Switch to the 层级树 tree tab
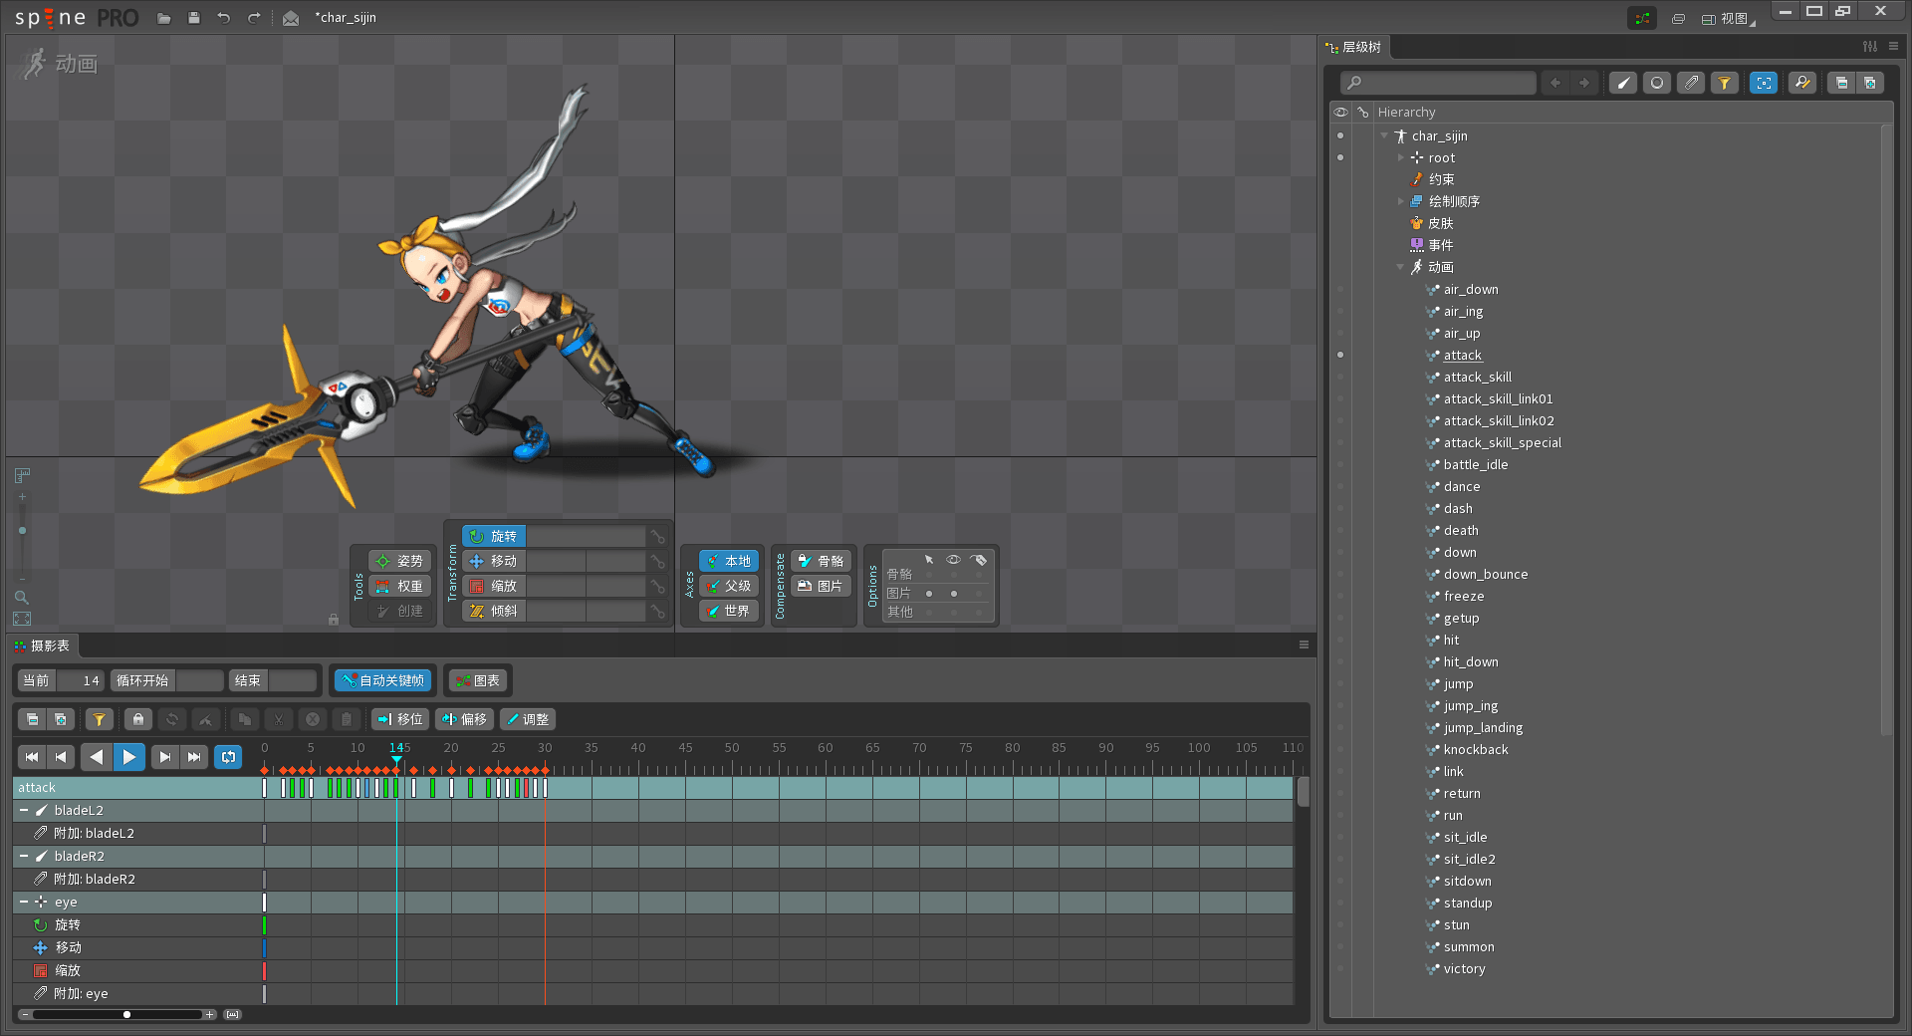1912x1036 pixels. point(1354,47)
